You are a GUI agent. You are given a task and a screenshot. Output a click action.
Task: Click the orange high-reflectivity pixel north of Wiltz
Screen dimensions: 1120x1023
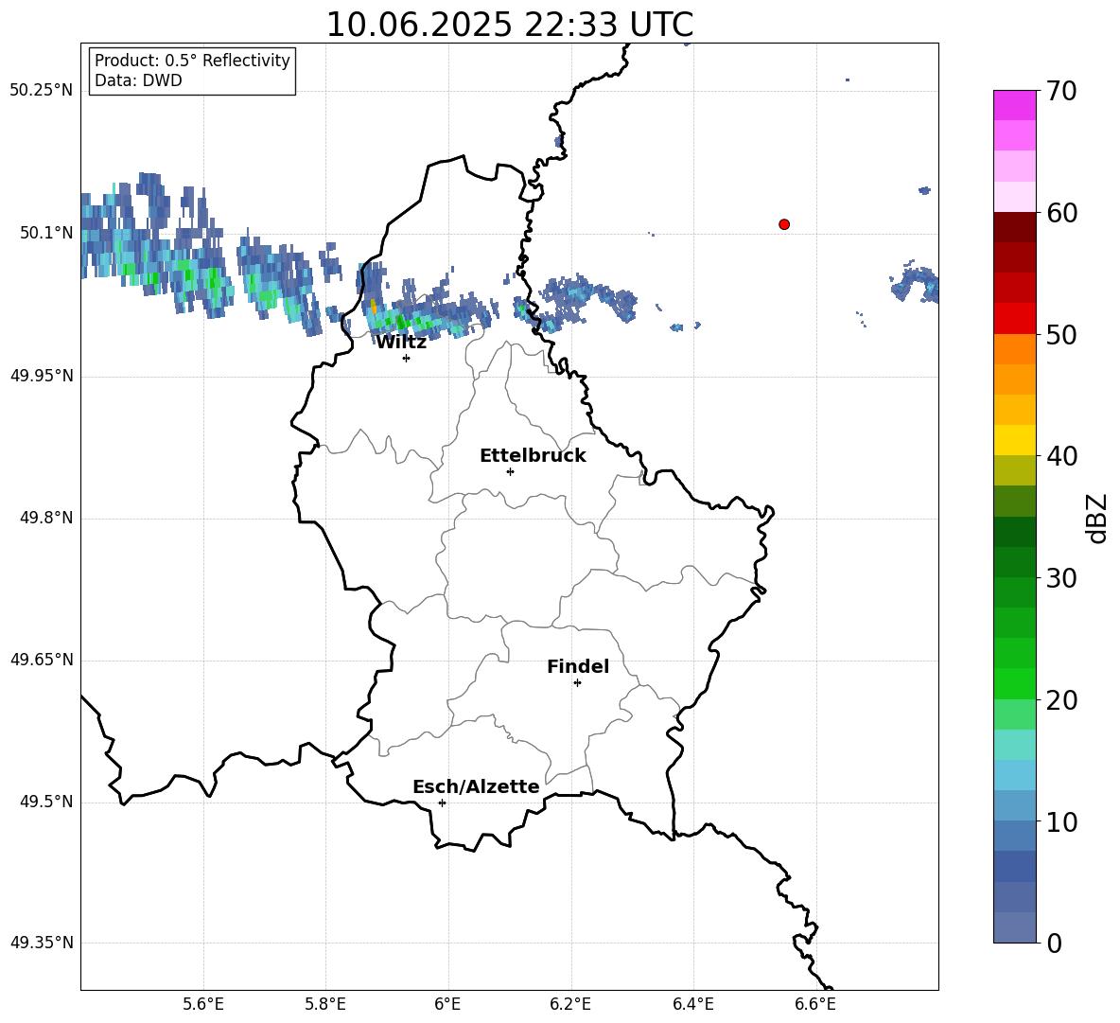click(373, 308)
